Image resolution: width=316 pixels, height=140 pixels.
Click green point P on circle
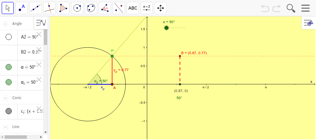point(112,56)
